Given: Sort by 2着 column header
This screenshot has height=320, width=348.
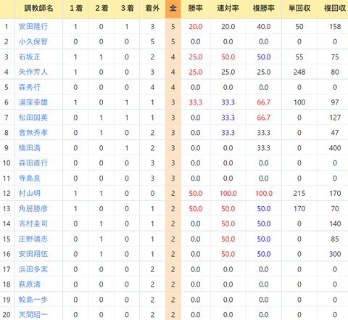Looking at the screenshot, I should [x=101, y=9].
